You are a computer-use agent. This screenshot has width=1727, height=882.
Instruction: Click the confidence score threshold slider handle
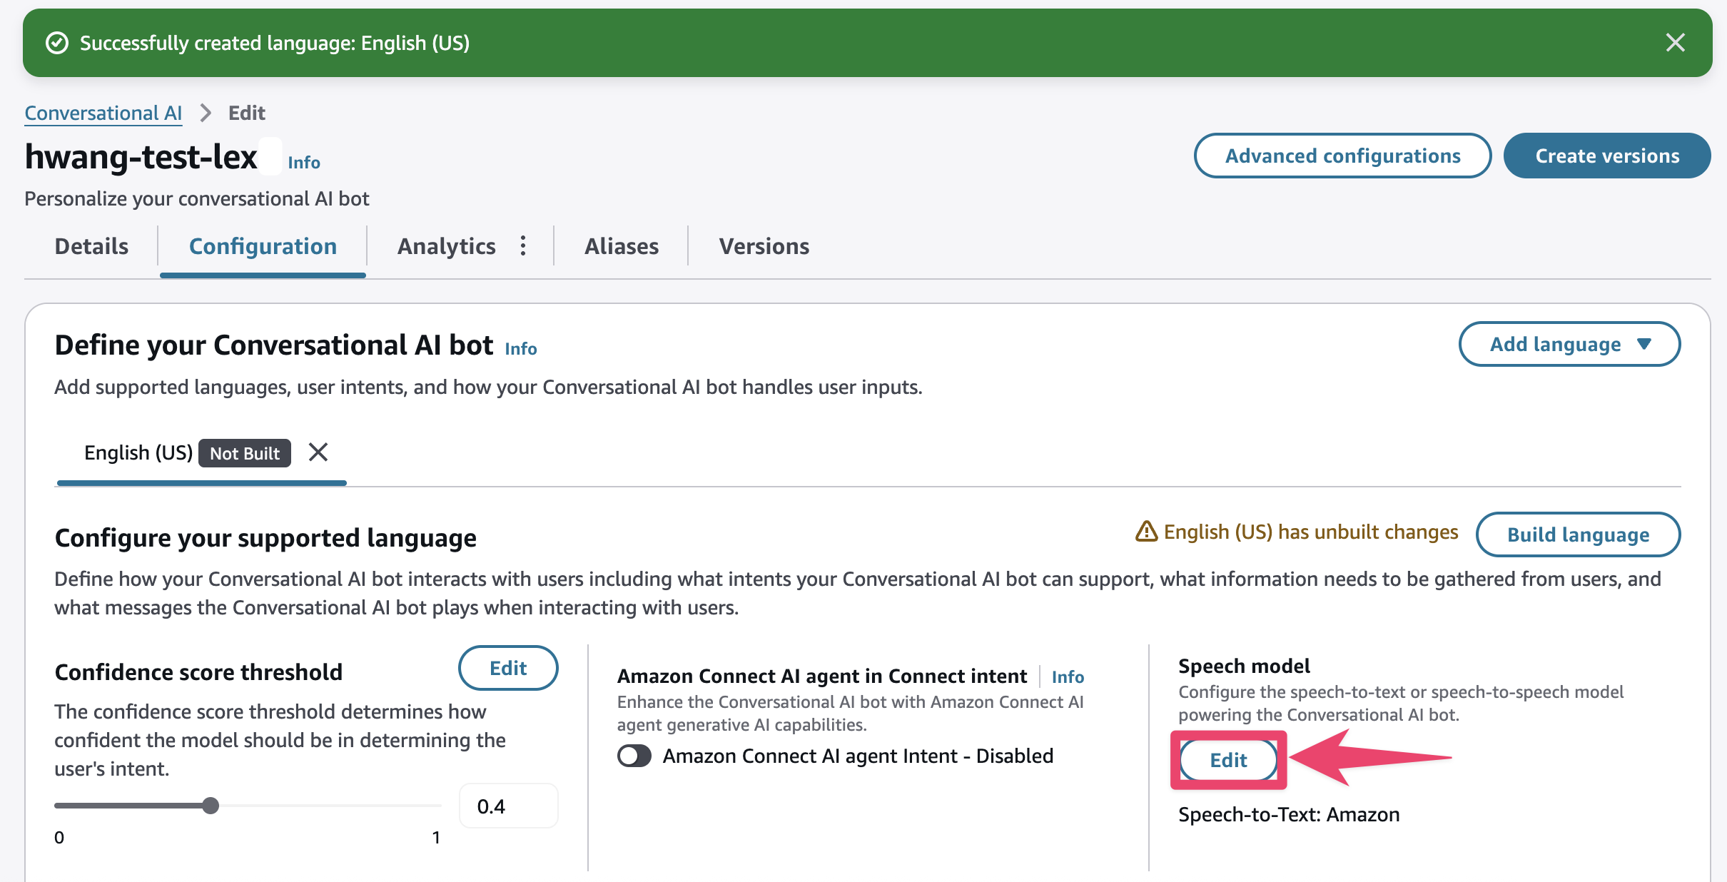211,806
